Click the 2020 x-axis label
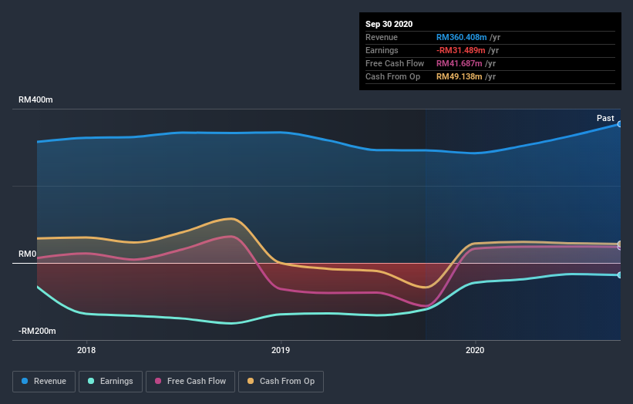 click(475, 350)
